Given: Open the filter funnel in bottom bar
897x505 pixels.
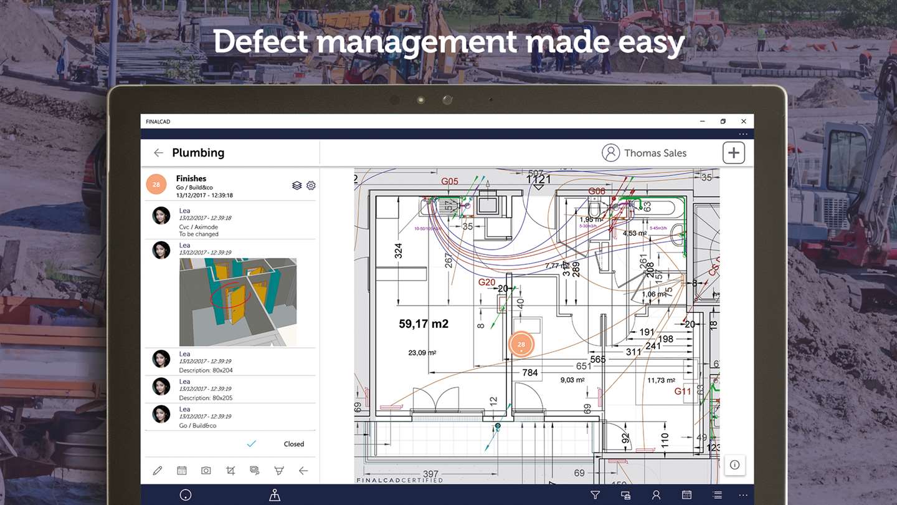Looking at the screenshot, I should (x=595, y=495).
